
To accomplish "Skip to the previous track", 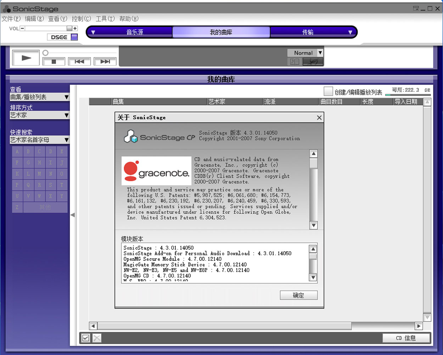I will click(x=79, y=62).
